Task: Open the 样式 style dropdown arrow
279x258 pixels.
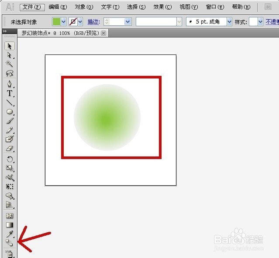Action: 261,22
